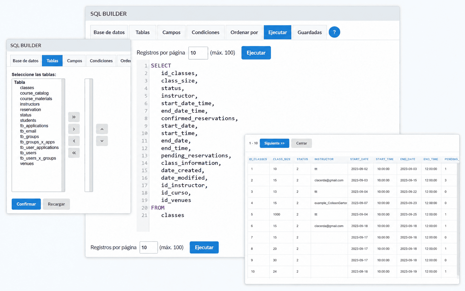Select the Ejecutar tab
Image resolution: width=465 pixels, height=291 pixels.
click(278, 32)
